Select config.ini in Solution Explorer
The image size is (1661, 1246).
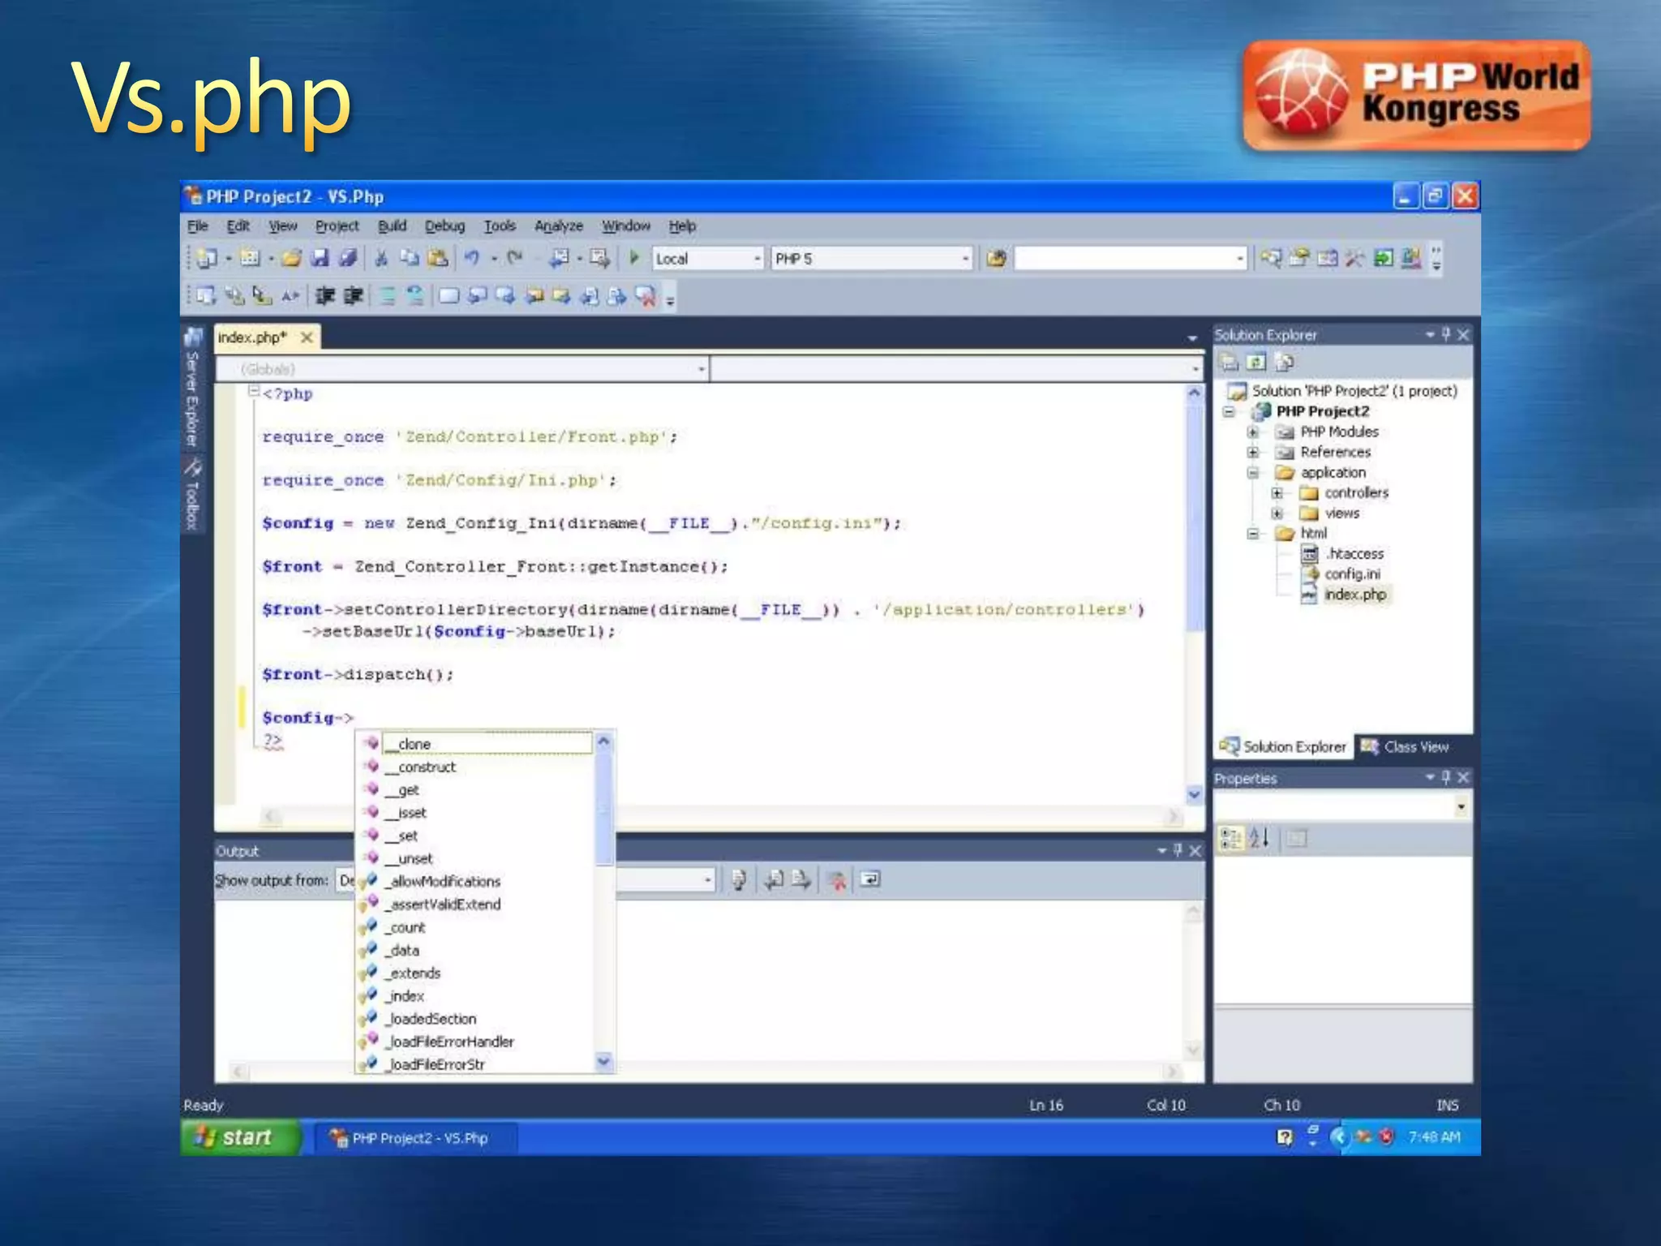point(1352,574)
